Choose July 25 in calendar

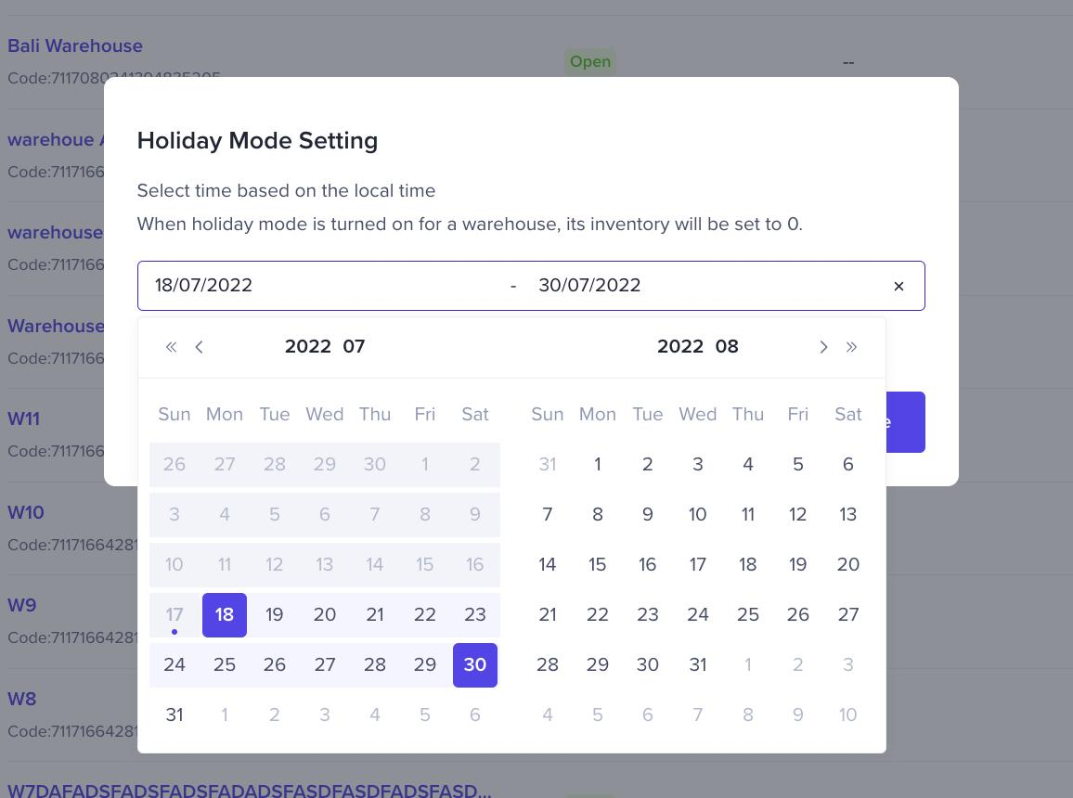pos(225,665)
